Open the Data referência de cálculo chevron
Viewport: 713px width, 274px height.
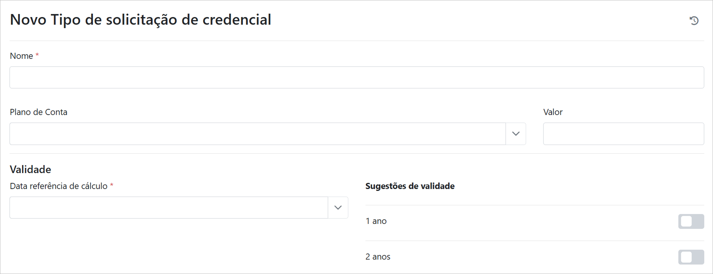[x=338, y=208]
